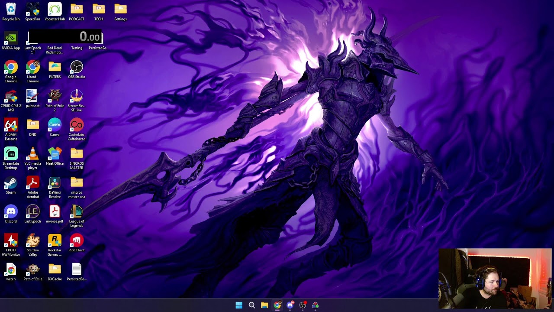Open Discord from the taskbar

[x=290, y=305]
